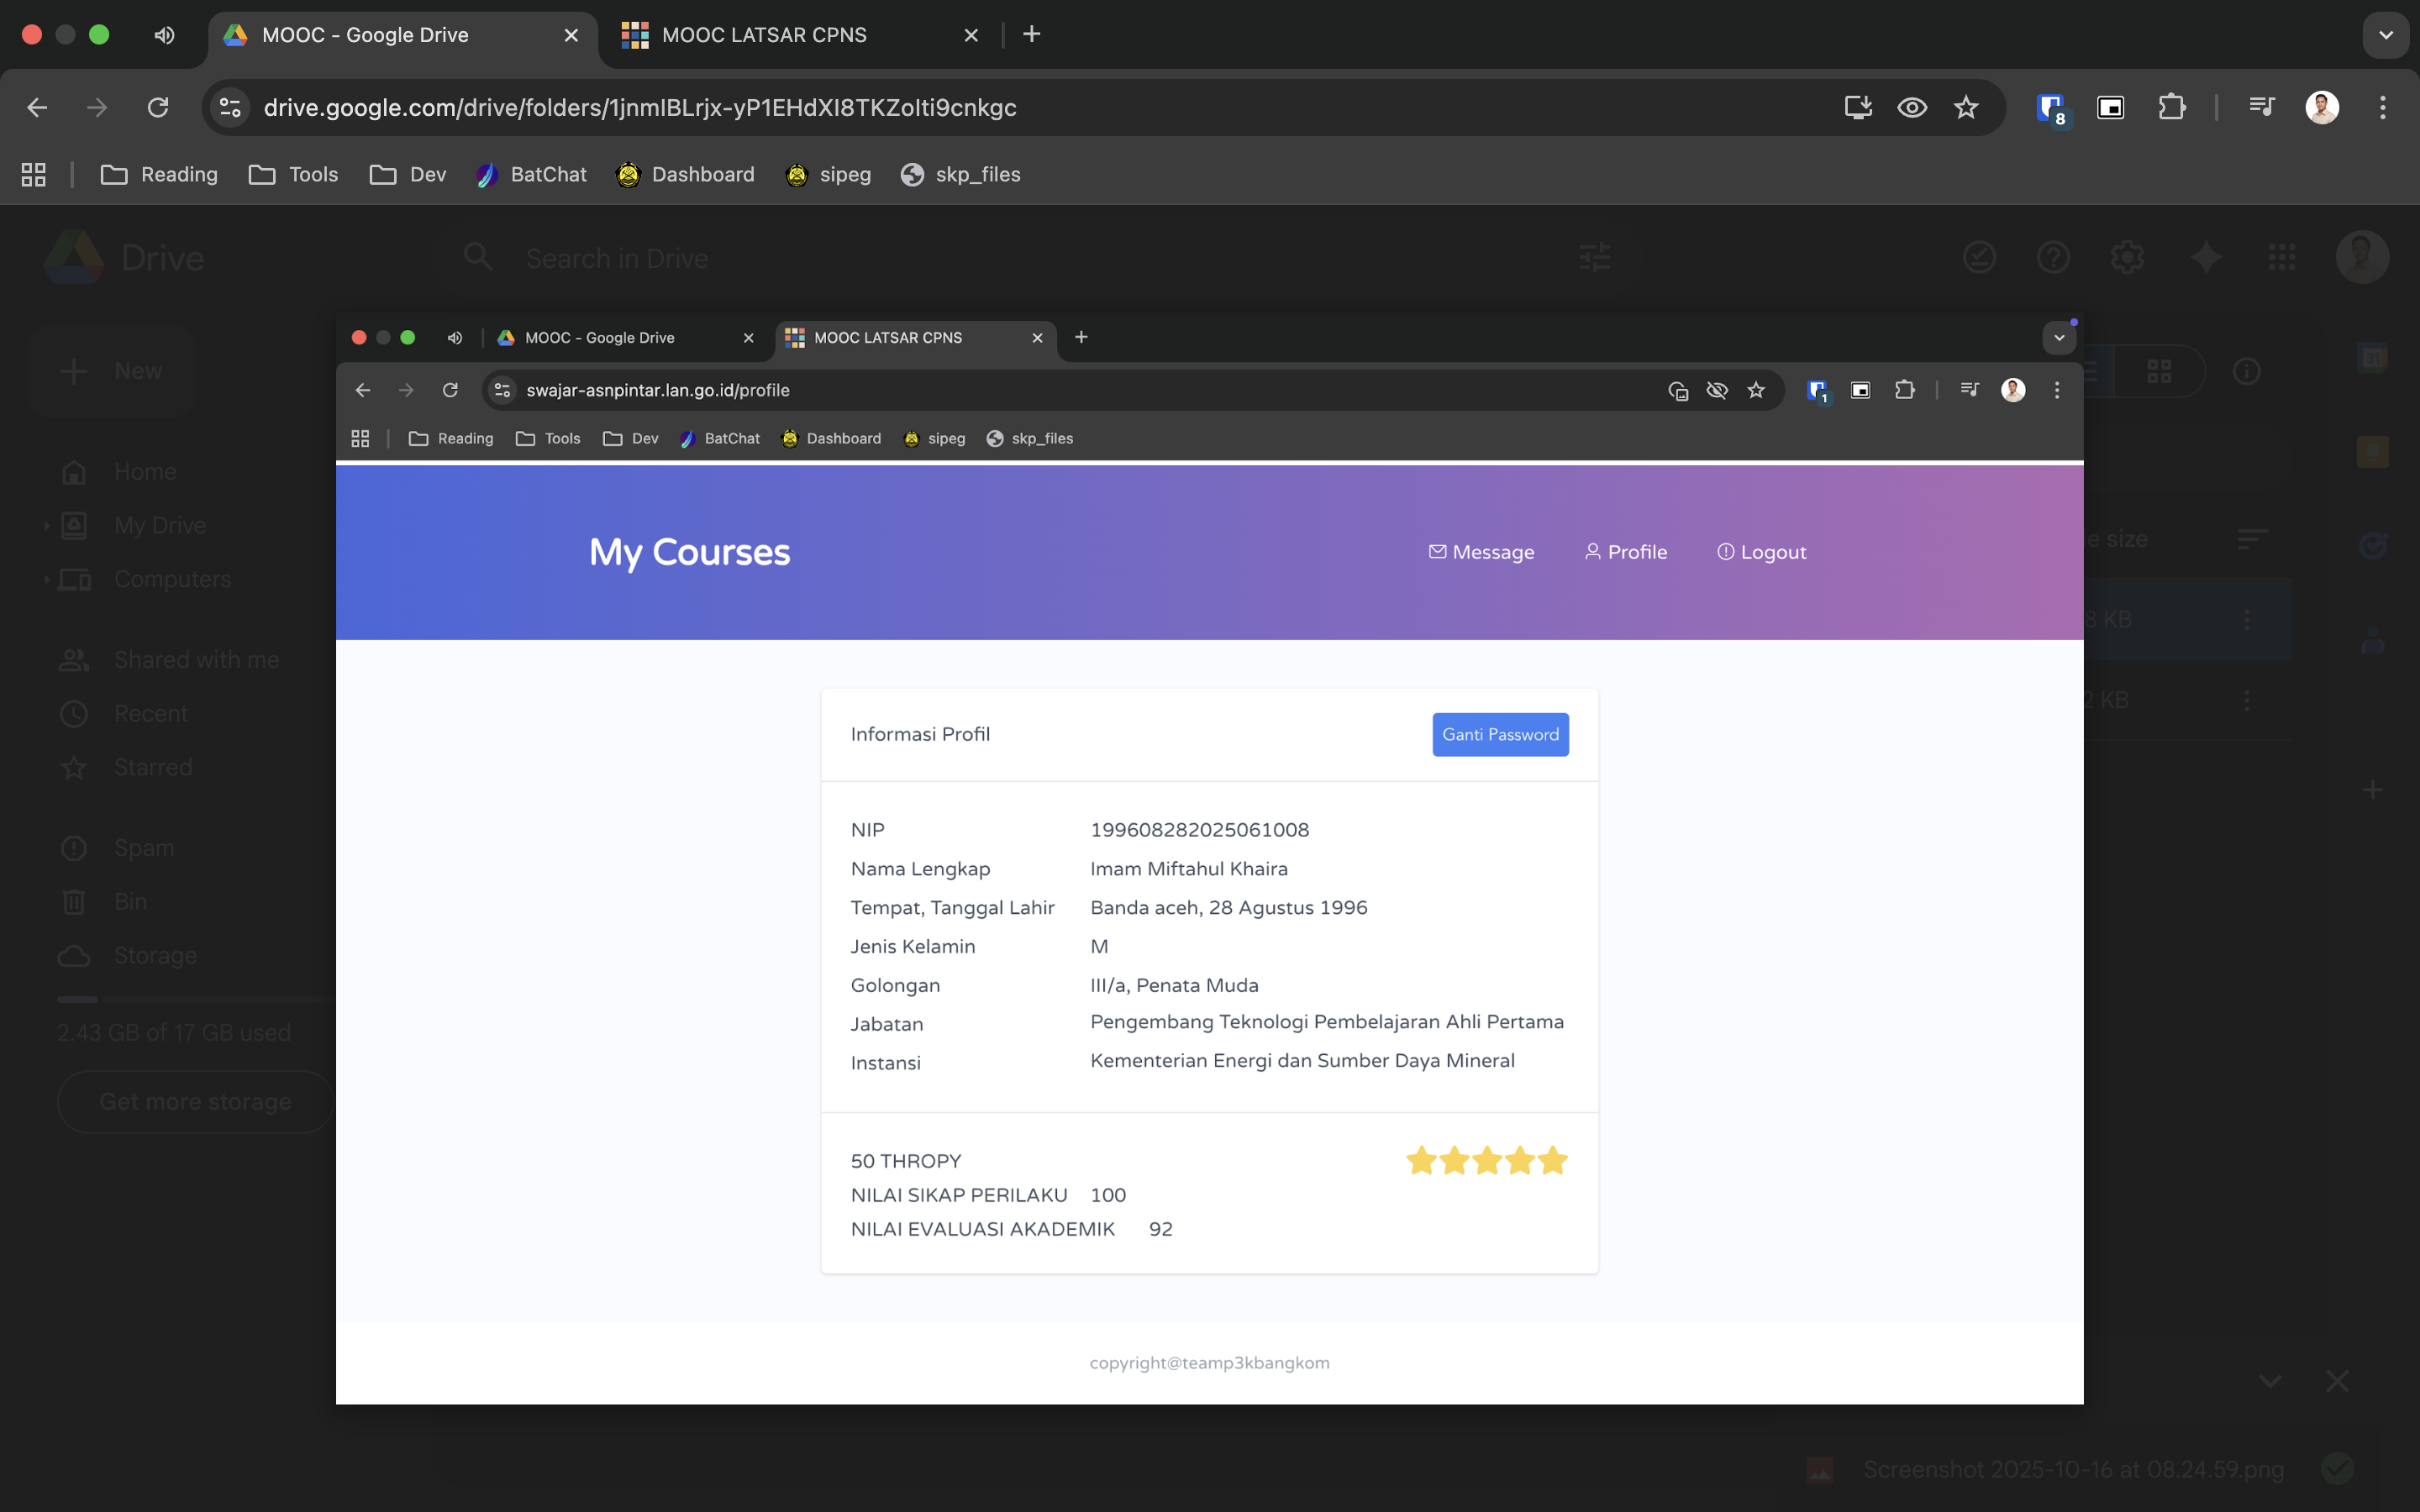The height and width of the screenshot is (1512, 2420).
Task: Click the Ganti Password button
Action: click(1500, 734)
